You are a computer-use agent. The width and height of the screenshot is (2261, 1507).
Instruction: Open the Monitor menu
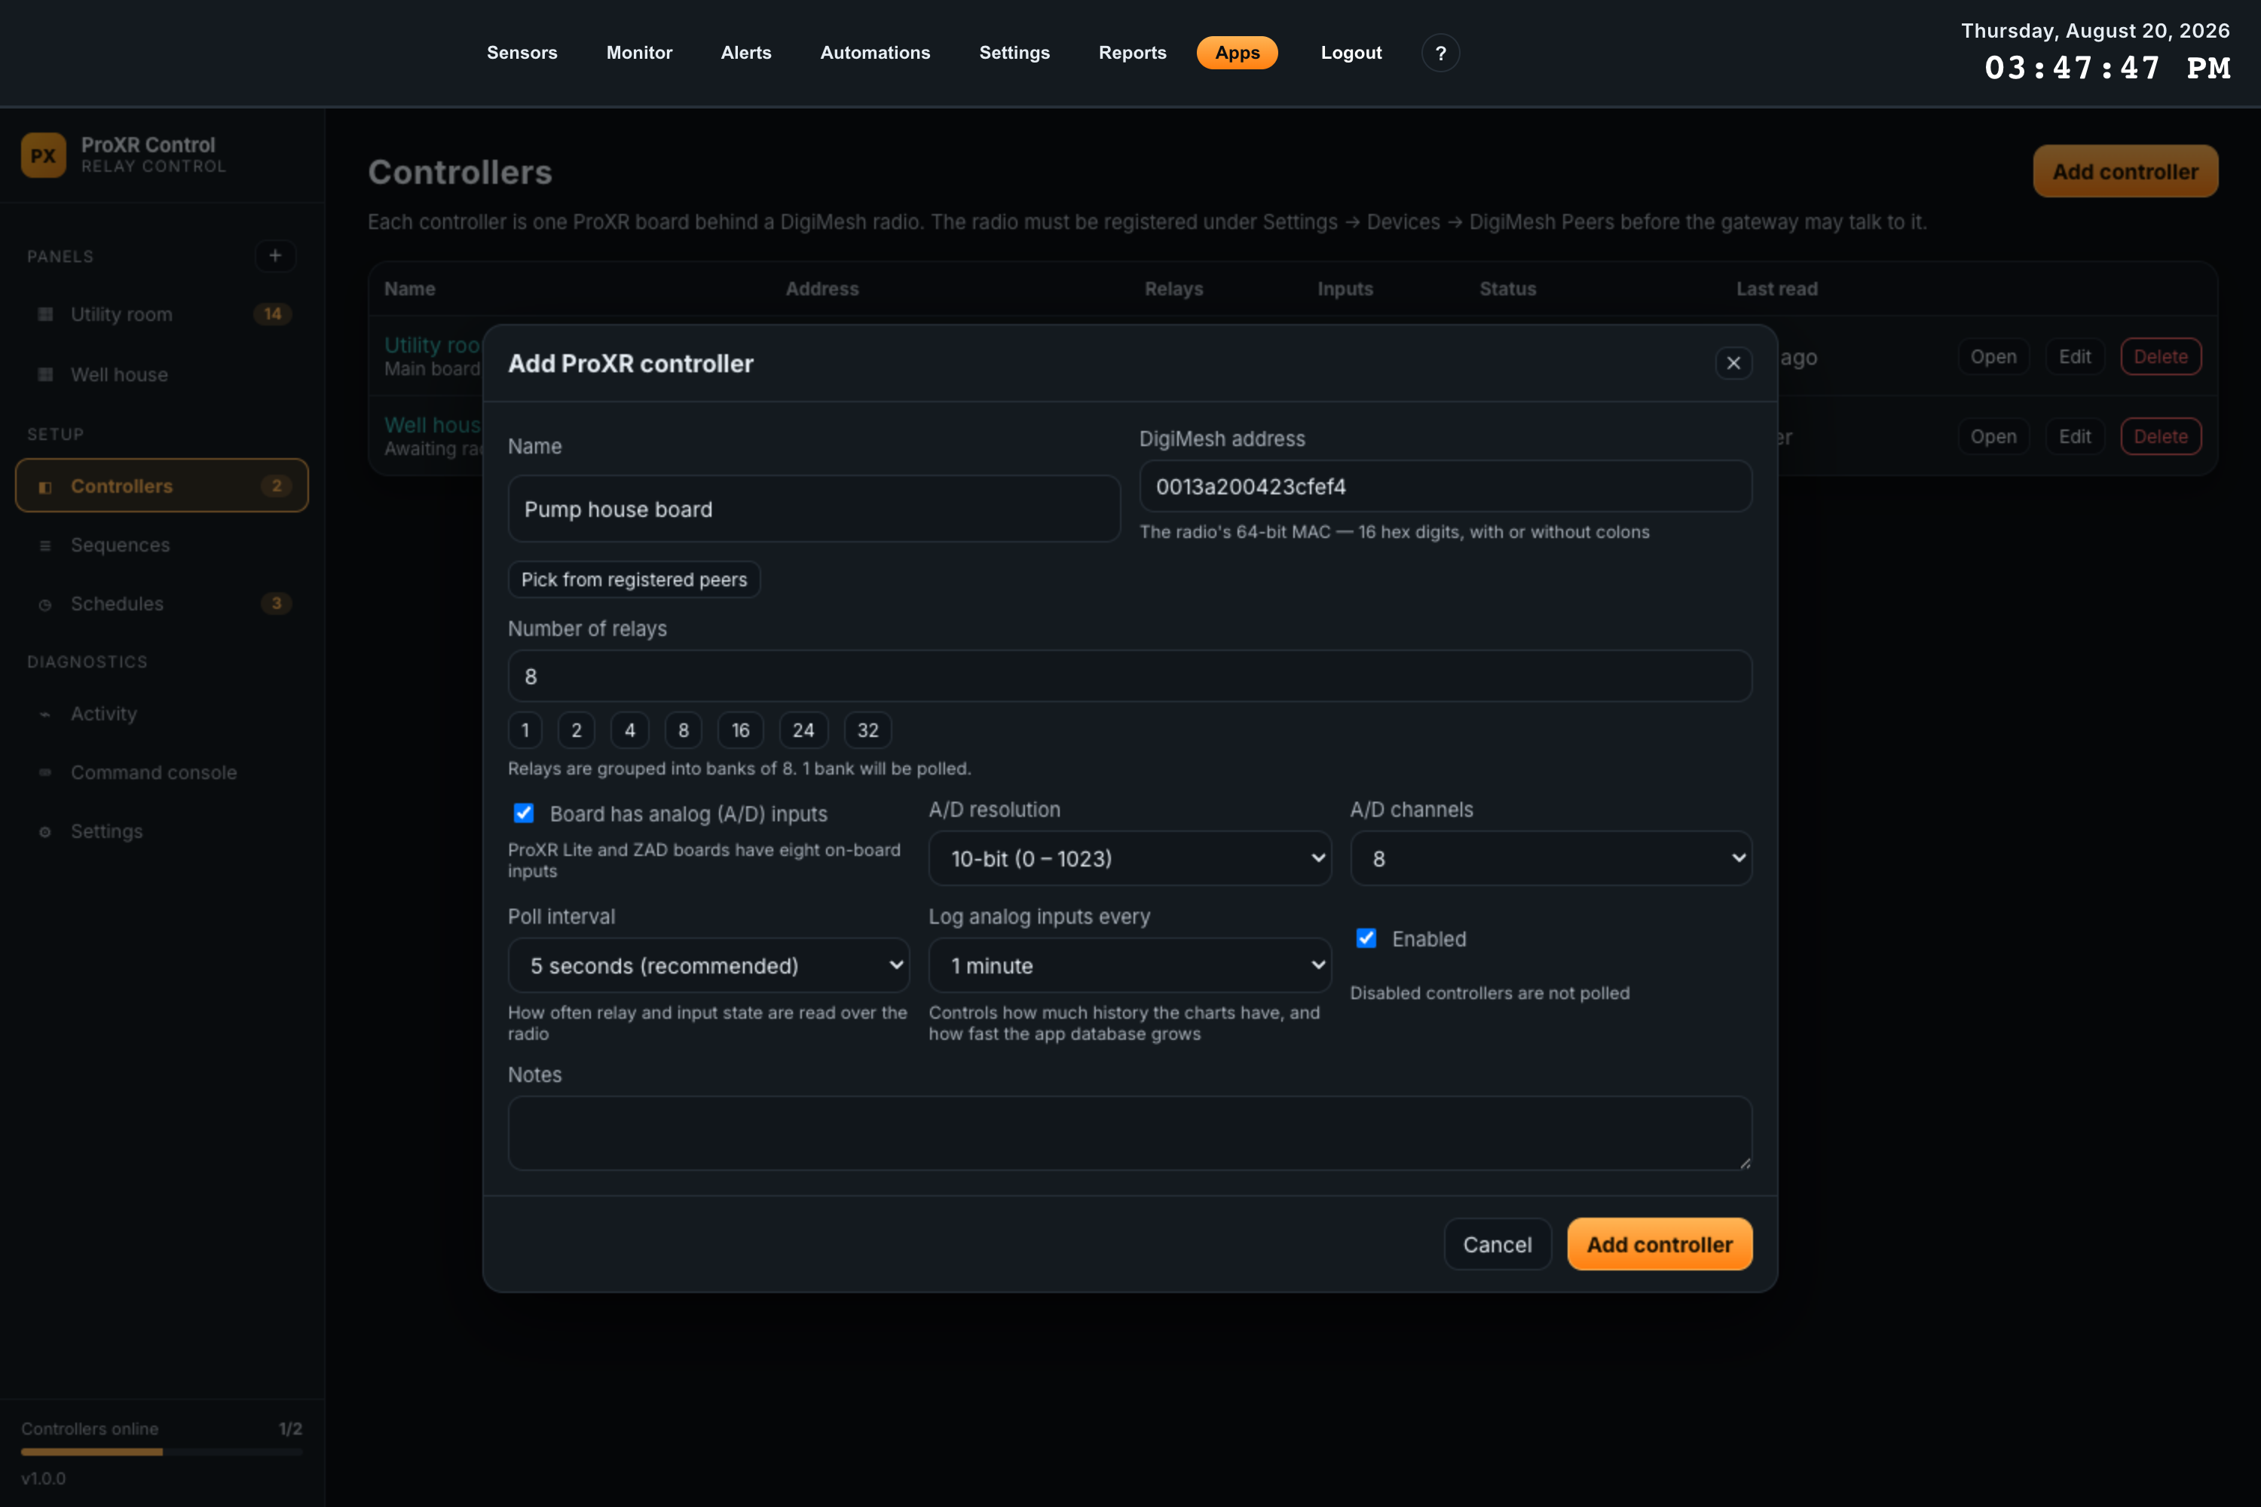[x=639, y=53]
